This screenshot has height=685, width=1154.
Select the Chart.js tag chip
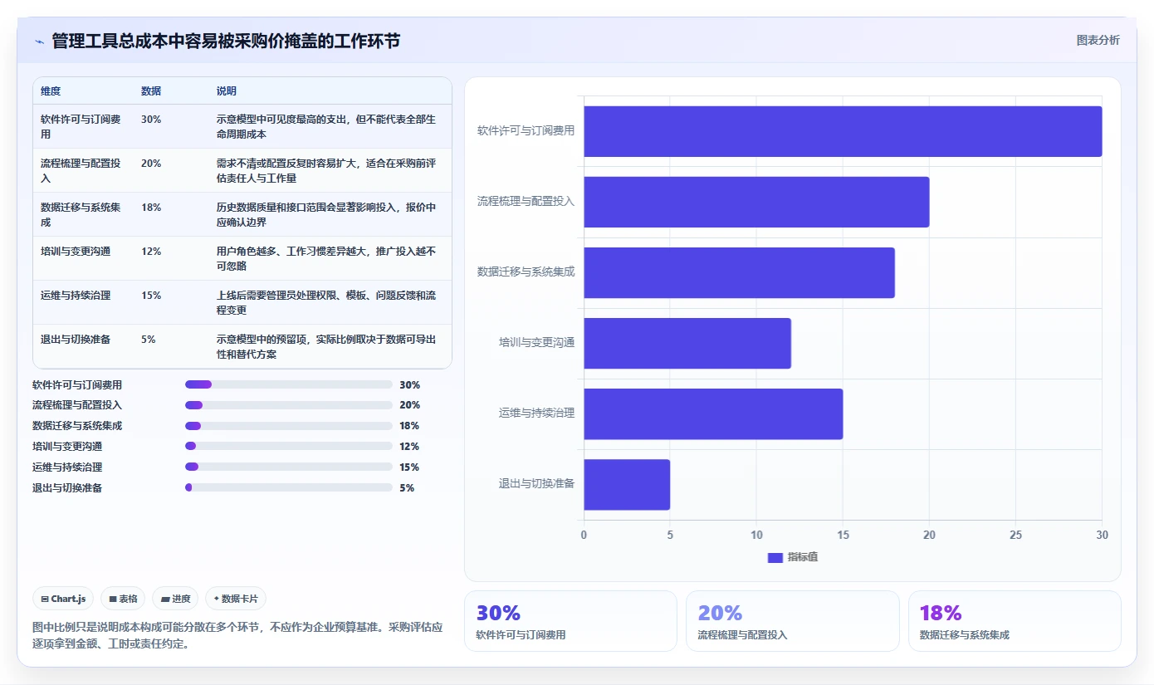(63, 599)
